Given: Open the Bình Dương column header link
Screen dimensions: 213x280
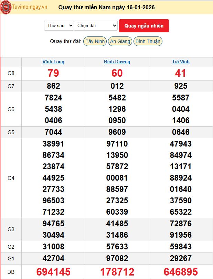Looking at the screenshot, I should 117,62.
